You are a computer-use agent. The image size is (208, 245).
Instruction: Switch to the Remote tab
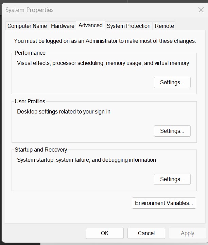coord(164,26)
